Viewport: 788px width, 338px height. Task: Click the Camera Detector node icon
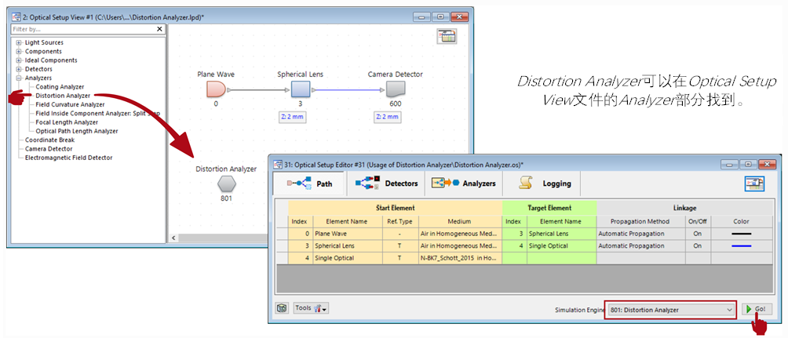[396, 90]
